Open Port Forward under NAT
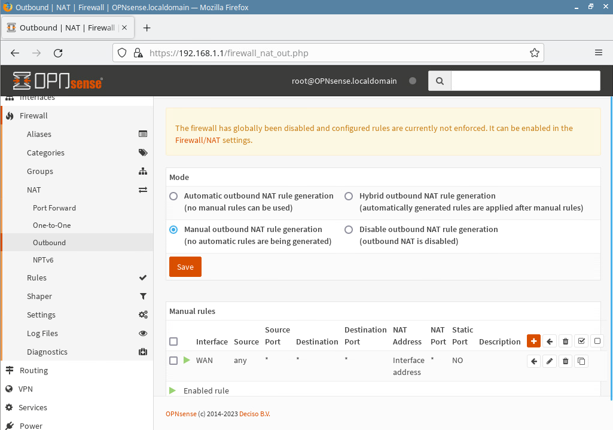 54,208
